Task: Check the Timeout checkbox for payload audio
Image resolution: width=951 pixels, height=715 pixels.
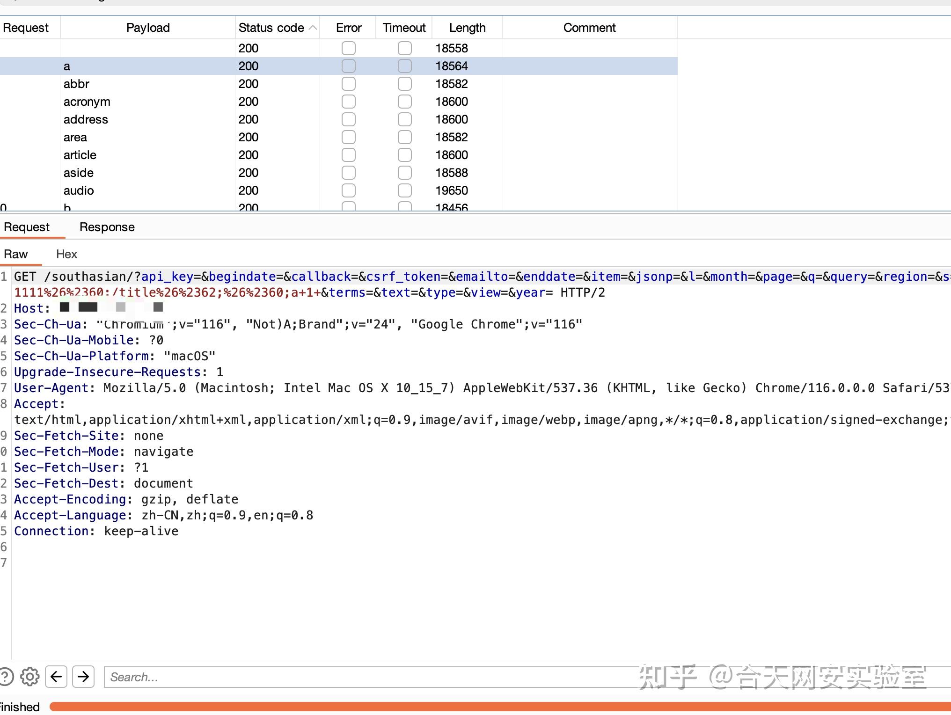Action: pyautogui.click(x=404, y=190)
